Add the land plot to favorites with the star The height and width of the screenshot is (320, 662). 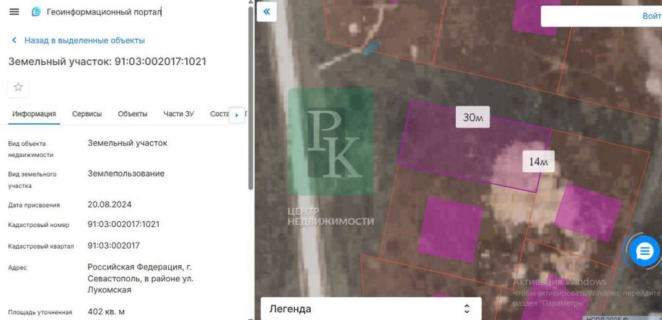point(18,87)
